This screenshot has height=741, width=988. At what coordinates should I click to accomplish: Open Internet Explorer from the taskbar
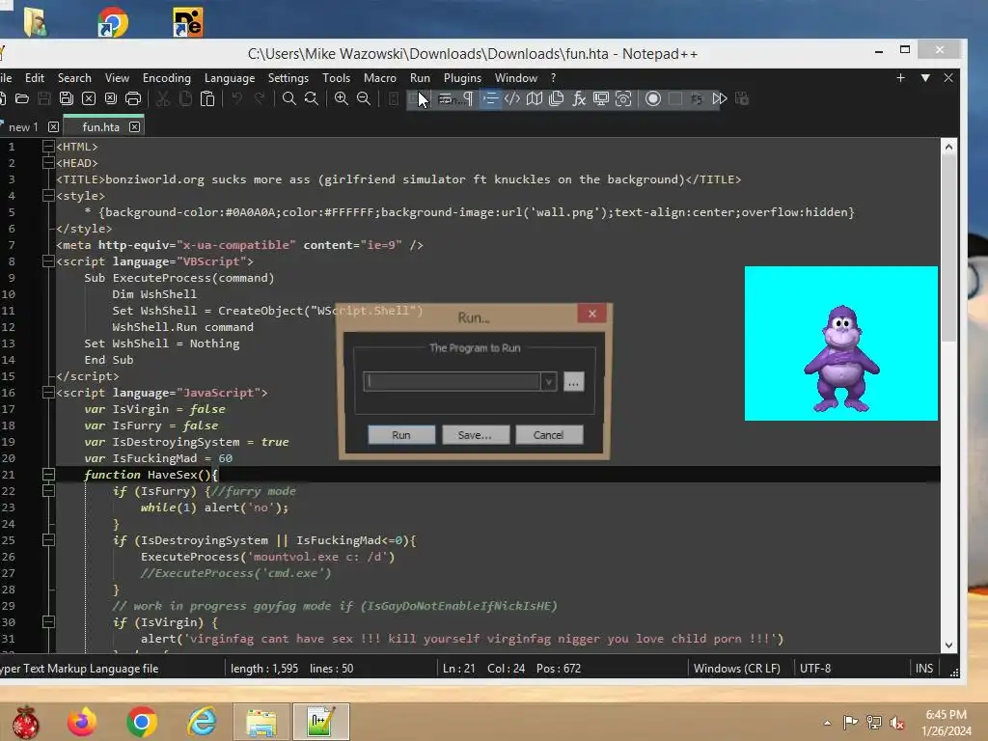pyautogui.click(x=202, y=722)
